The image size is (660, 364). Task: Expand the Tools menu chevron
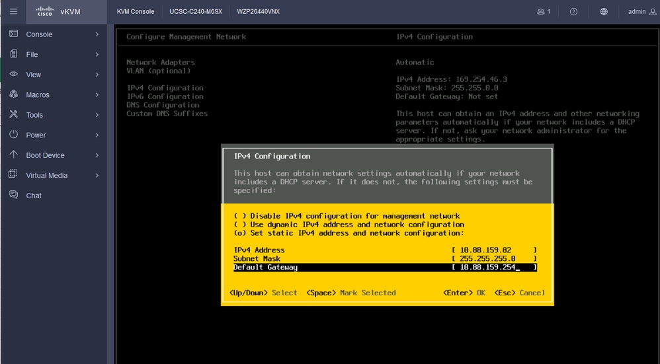(97, 115)
